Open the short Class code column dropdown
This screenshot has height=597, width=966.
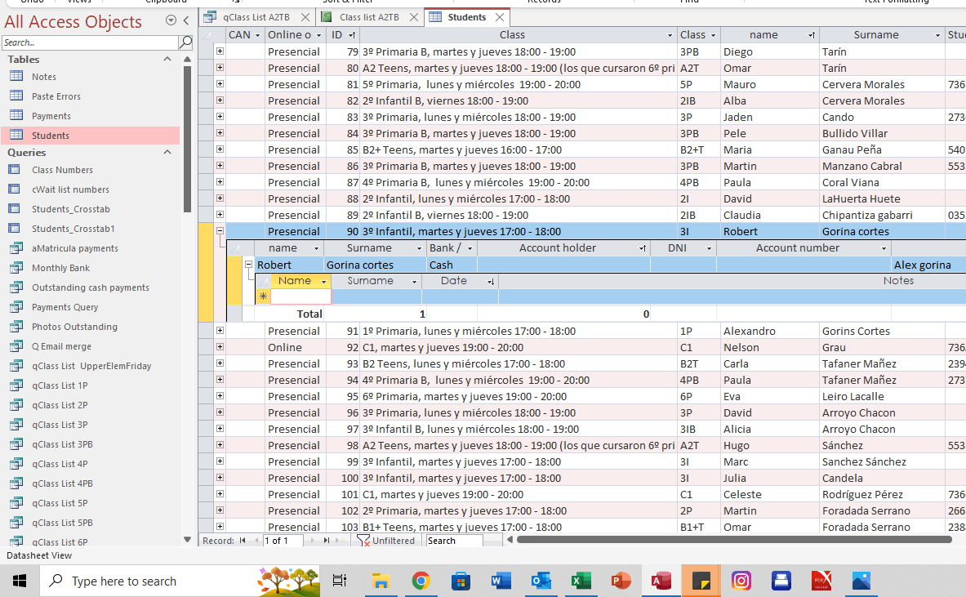(x=713, y=35)
